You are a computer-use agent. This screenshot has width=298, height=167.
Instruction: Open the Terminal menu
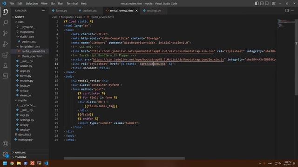pos(72,3)
